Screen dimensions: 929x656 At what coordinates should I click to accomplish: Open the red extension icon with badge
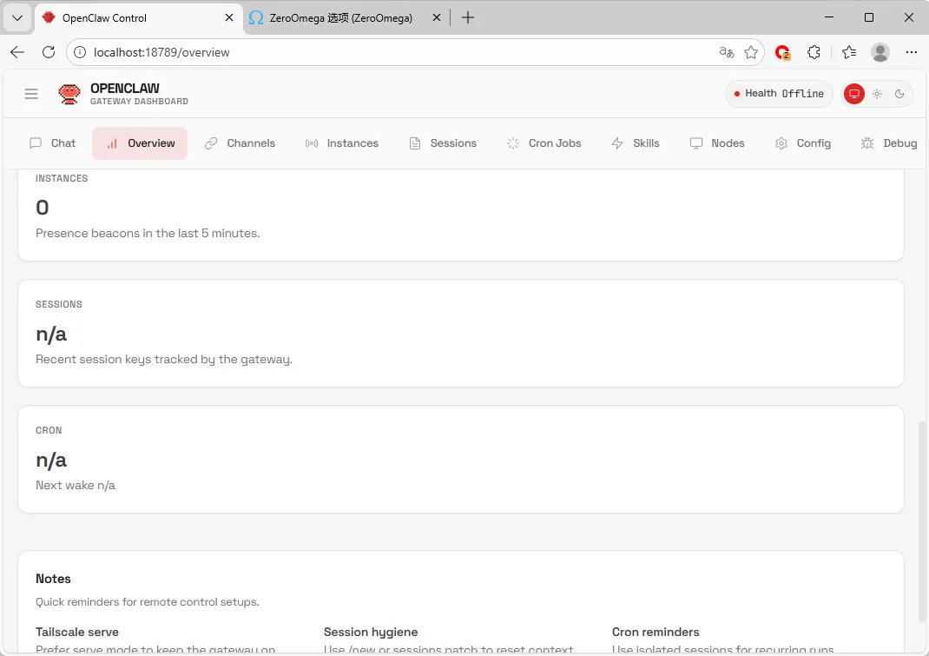click(x=782, y=53)
